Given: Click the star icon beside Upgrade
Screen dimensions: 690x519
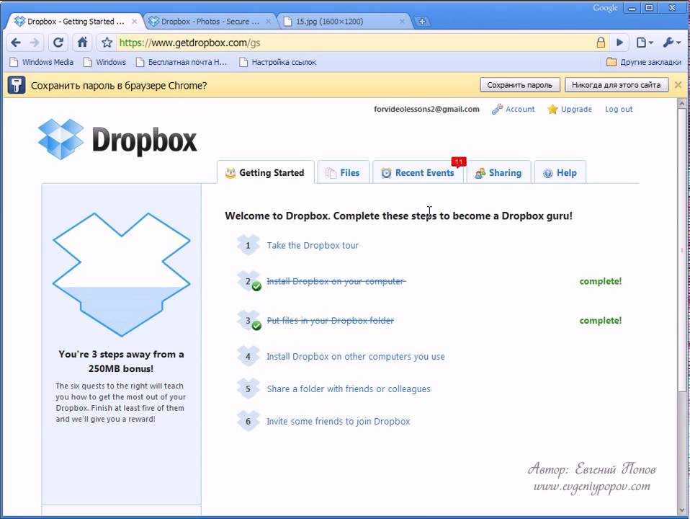Looking at the screenshot, I should [552, 109].
